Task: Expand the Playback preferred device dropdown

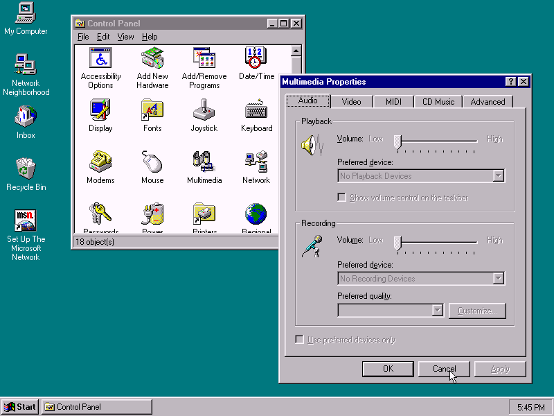Action: (498, 176)
